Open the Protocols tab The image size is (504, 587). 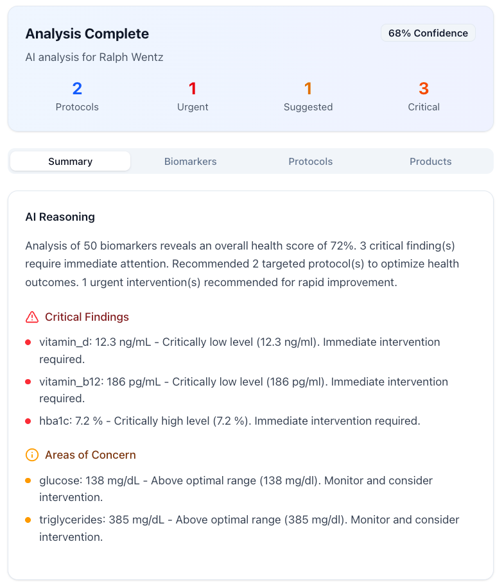(x=310, y=162)
